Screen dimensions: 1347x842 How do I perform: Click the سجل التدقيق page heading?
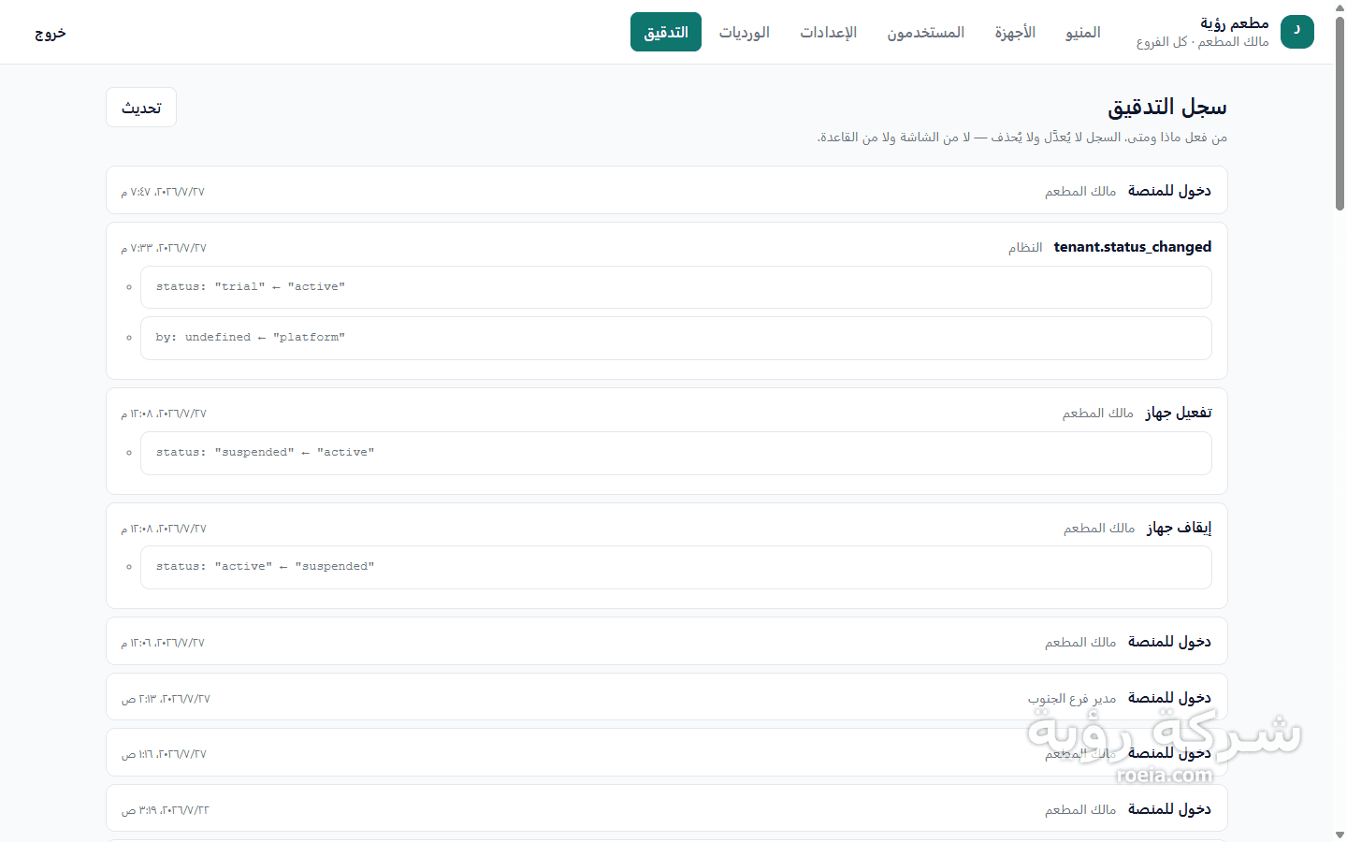1167,107
